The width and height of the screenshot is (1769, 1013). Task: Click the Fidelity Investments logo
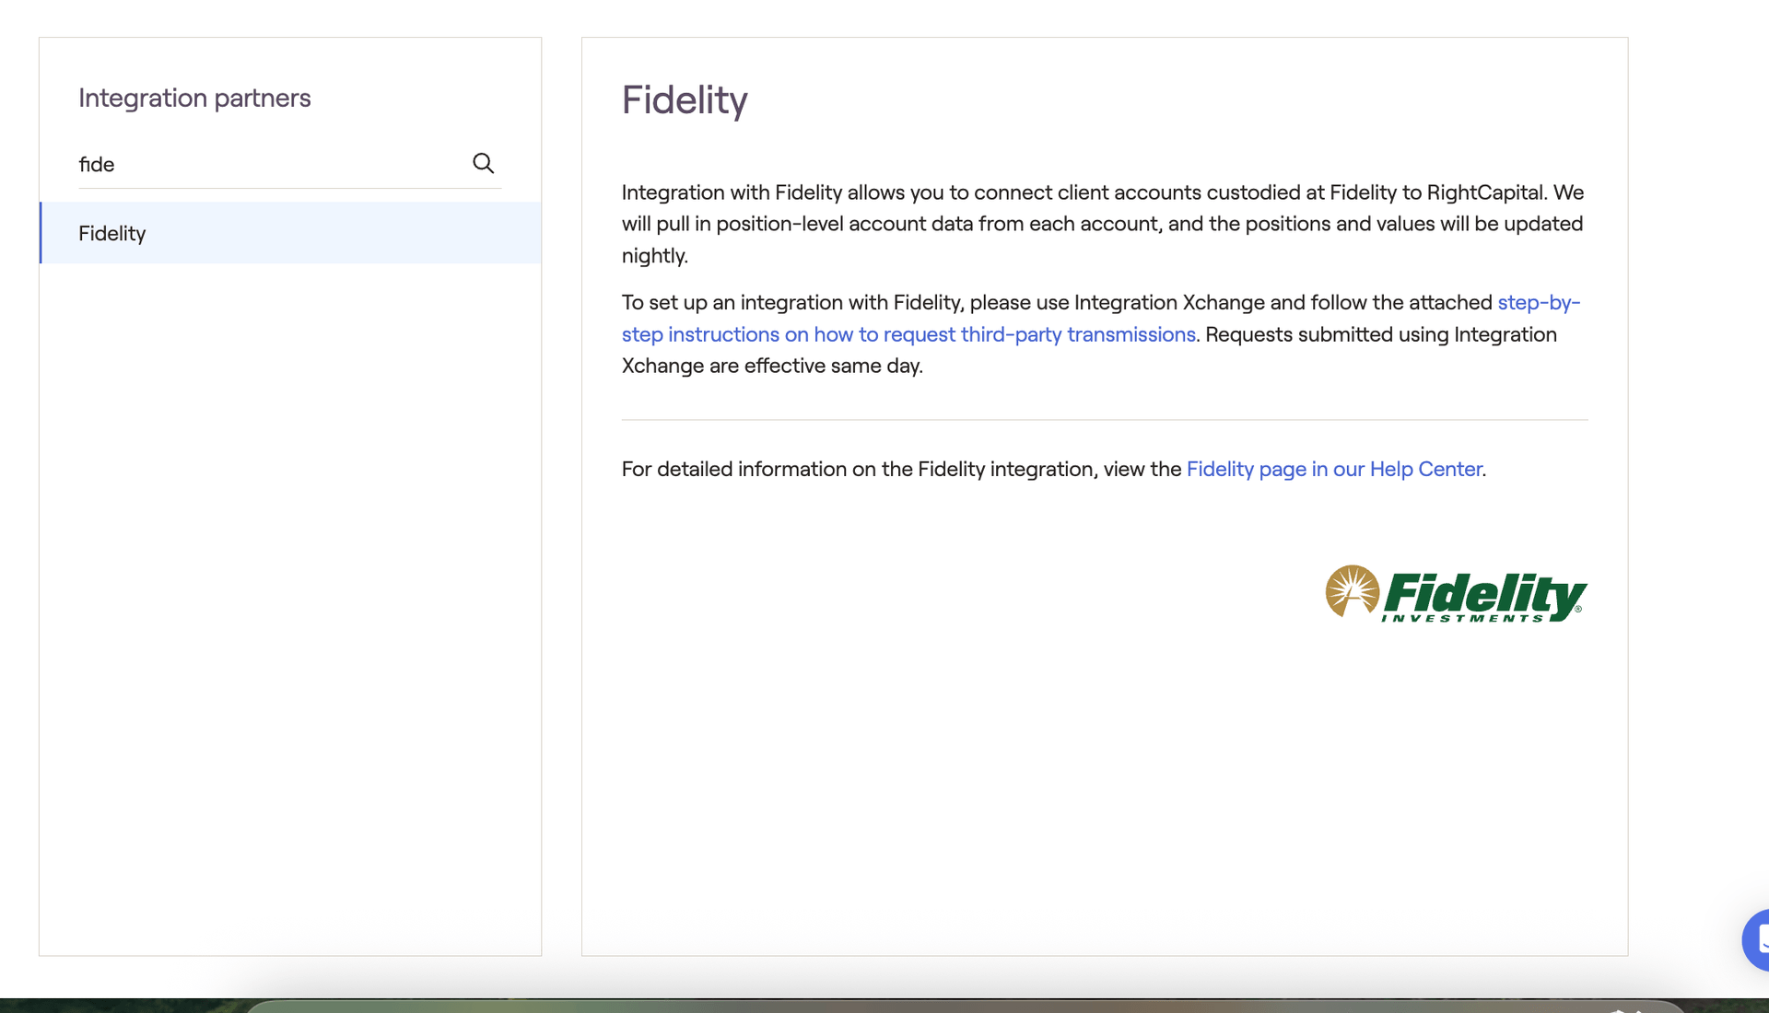(1456, 594)
